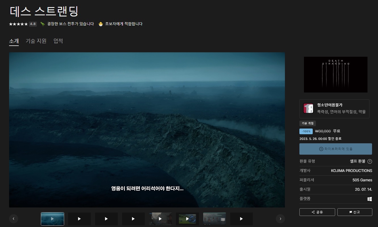
Task: Click the 공유 share button
Action: (317, 212)
